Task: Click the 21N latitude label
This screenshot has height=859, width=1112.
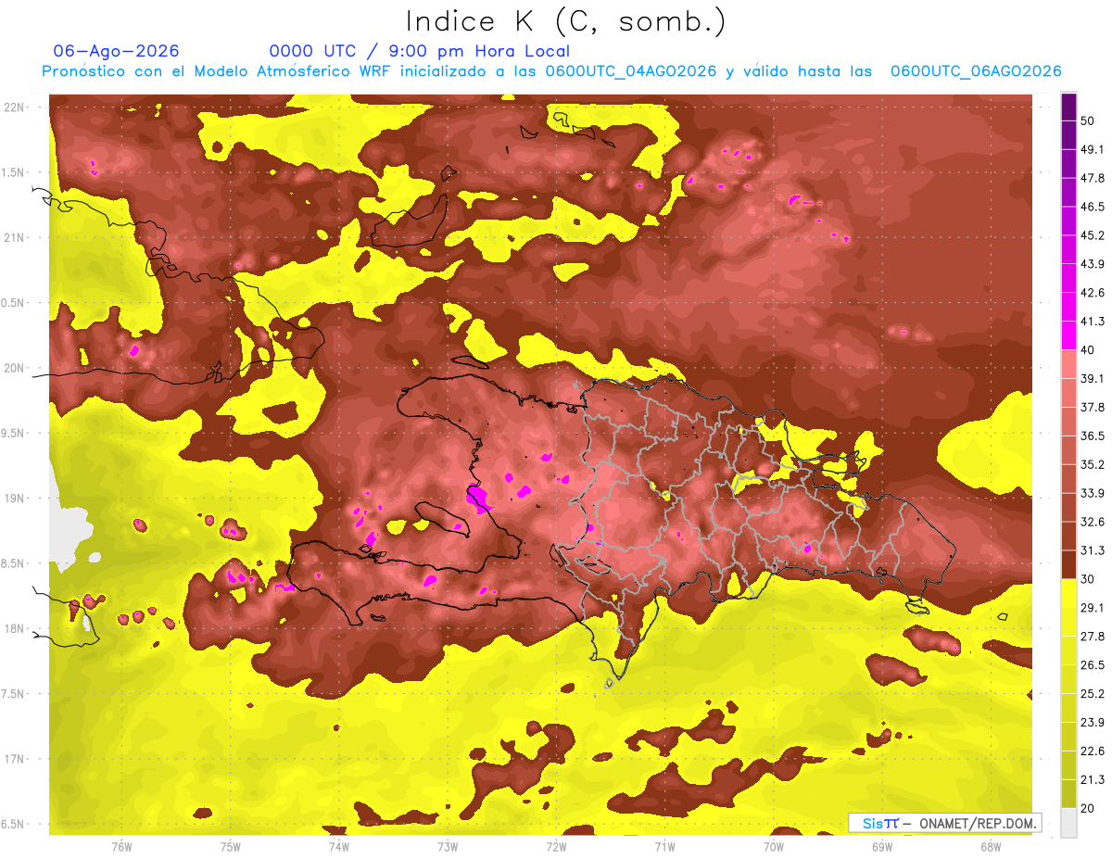Action: click(14, 237)
